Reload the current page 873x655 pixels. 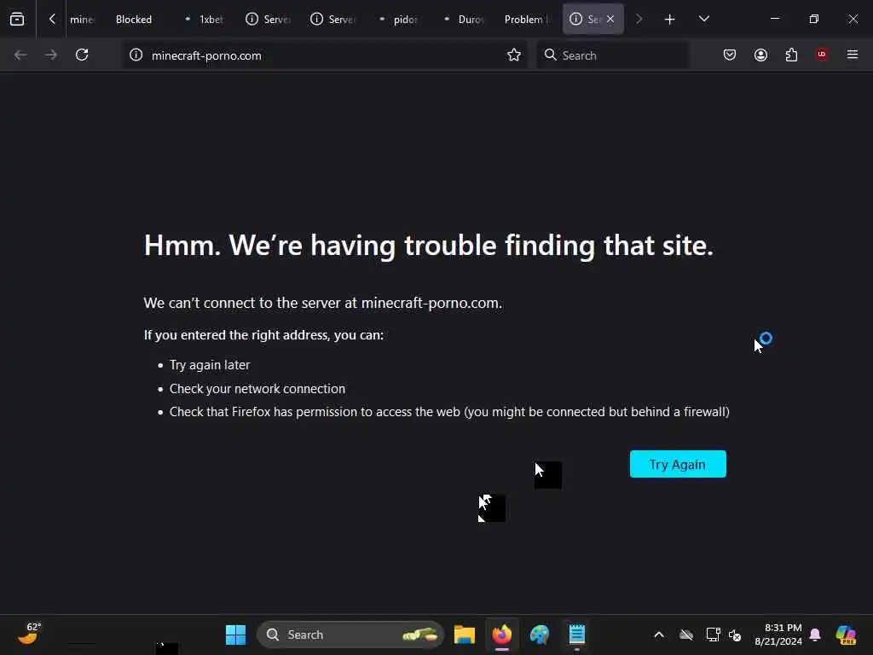pos(82,55)
